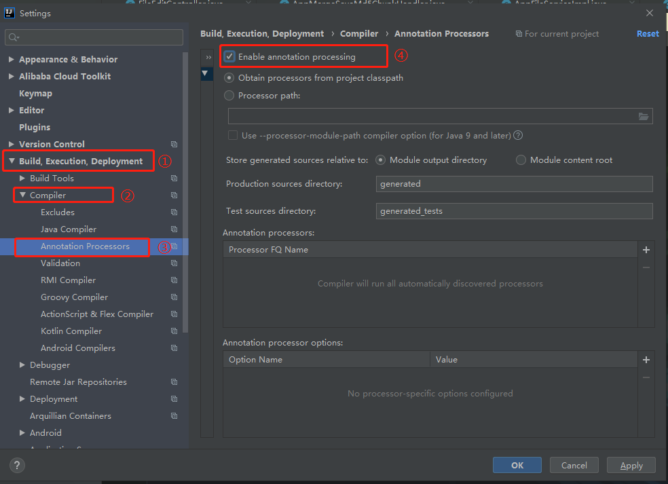This screenshot has height=484, width=668.
Task: Add an annotation processor option with plus icon
Action: [x=646, y=360]
